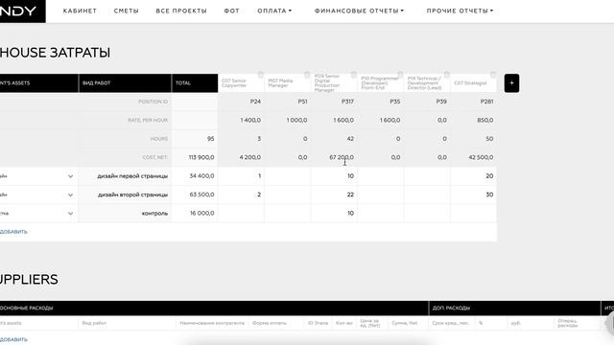Edit work type дизайн второй страницы
Viewport: 614px width, 345px height.
125,195
